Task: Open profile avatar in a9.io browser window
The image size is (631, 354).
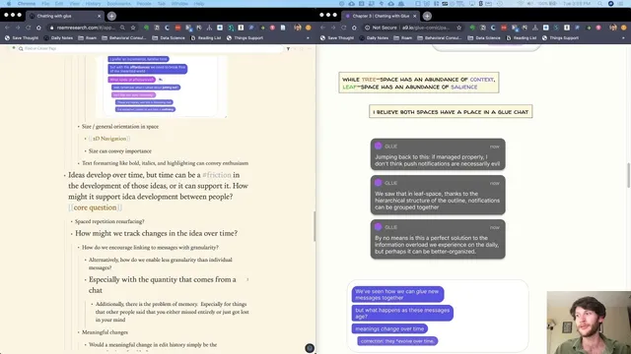Action: click(613, 28)
